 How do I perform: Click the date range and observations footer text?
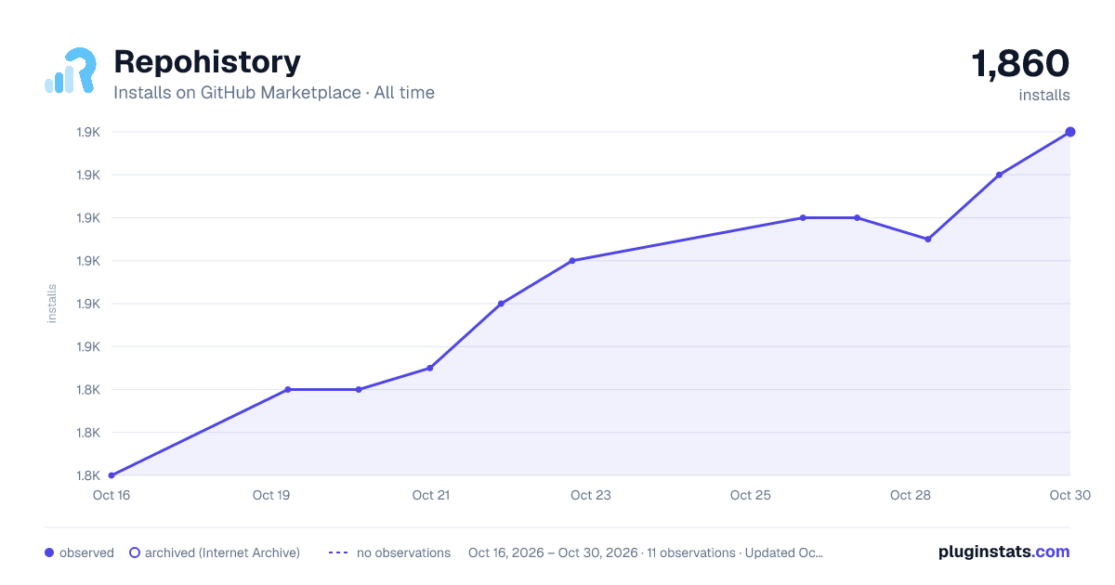646,552
